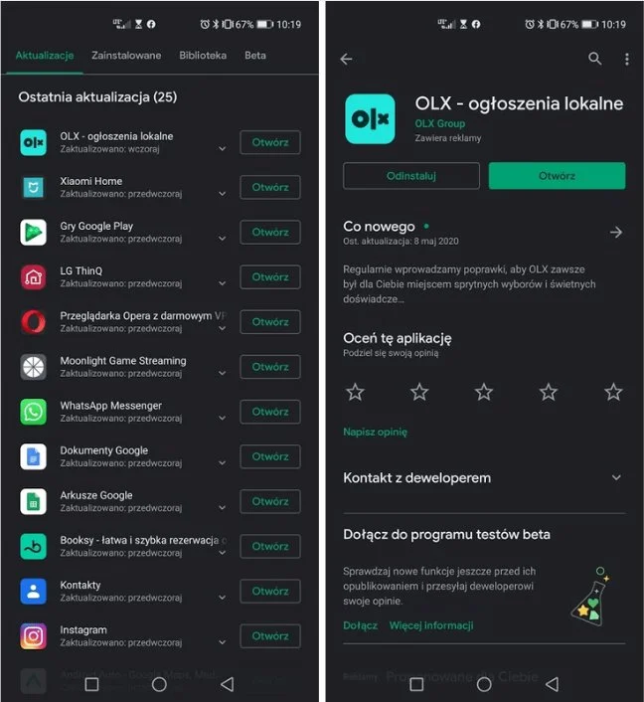Expand the Dokumenty Google update chevron
Image resolution: width=644 pixels, height=702 pixels.
click(223, 463)
